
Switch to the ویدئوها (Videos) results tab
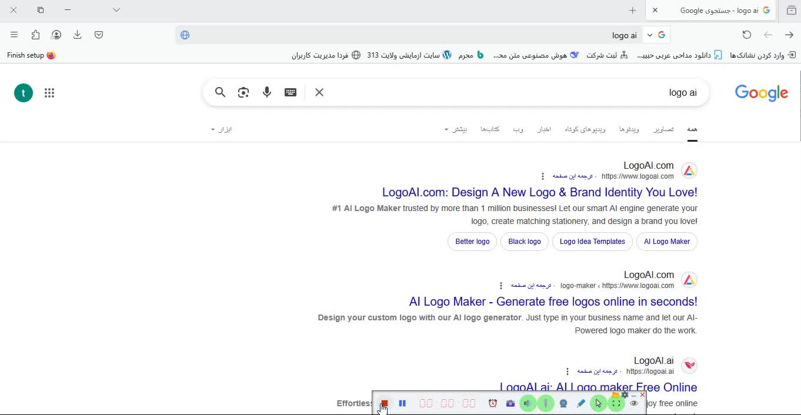click(x=629, y=129)
